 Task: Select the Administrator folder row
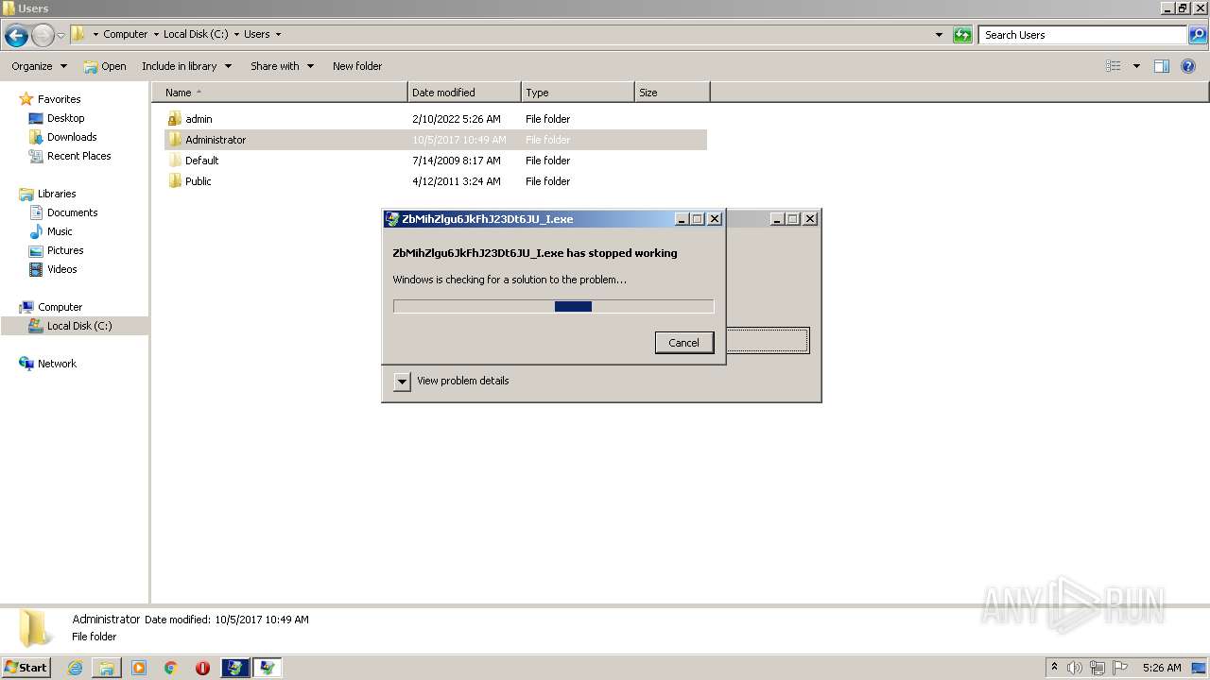click(x=436, y=140)
